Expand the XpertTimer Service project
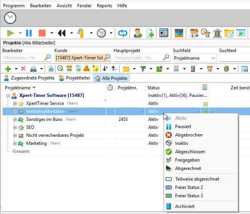The image size is (250, 214). pyautogui.click(x=15, y=104)
